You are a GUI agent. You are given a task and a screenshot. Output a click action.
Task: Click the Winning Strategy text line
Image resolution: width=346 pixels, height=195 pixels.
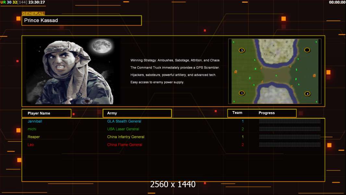coord(175,60)
